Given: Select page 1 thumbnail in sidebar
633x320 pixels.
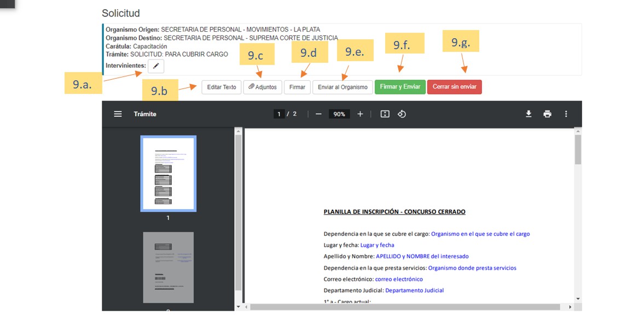Looking at the screenshot, I should [x=169, y=174].
